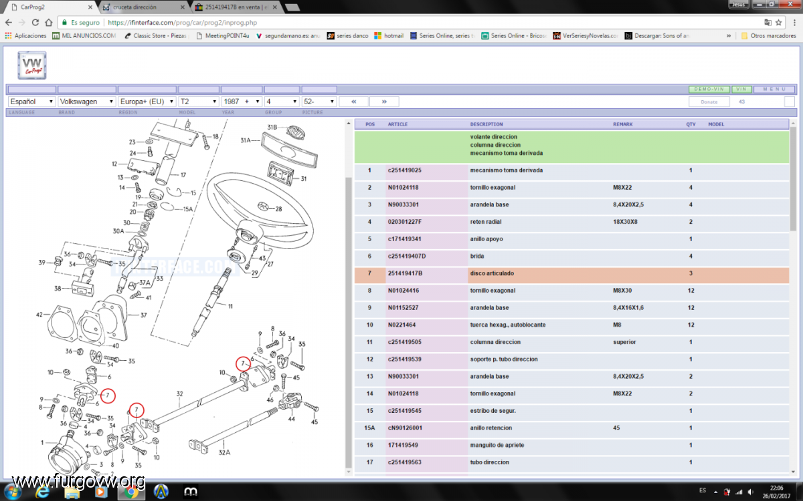803x501 pixels.
Task: Open the Model dropdown T2
Action: pyautogui.click(x=198, y=102)
